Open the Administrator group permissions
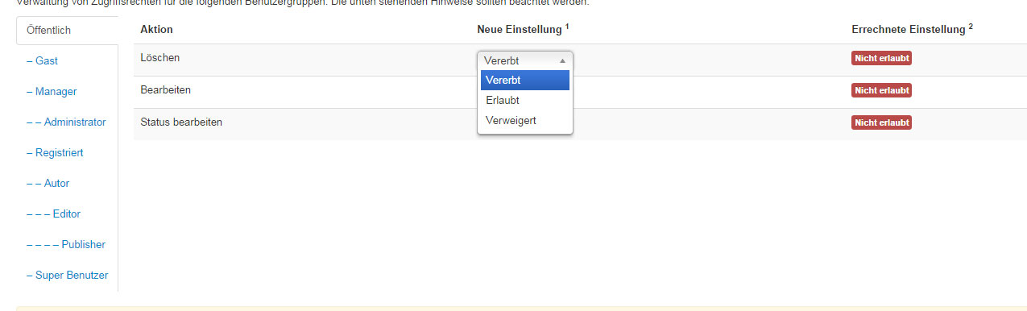The height and width of the screenshot is (311, 1027). [67, 122]
